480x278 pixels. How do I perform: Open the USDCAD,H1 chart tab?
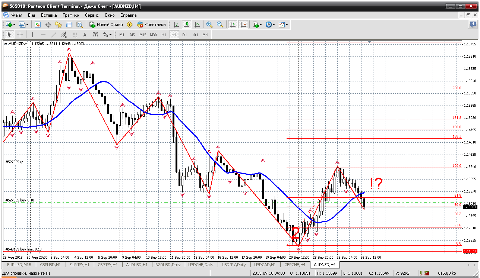point(265,265)
